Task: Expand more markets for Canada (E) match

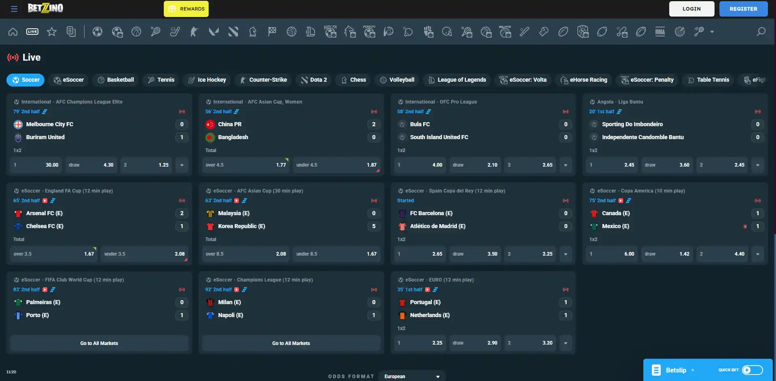Action: pos(758,254)
